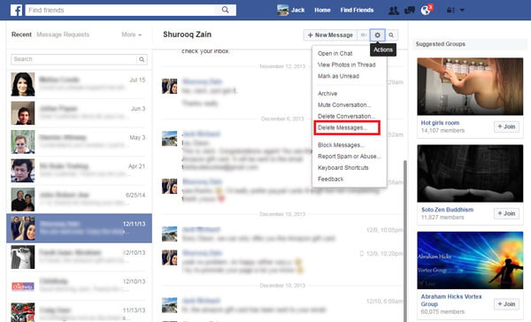Expand the More dropdown
The width and height of the screenshot is (531, 322).
pyautogui.click(x=131, y=34)
